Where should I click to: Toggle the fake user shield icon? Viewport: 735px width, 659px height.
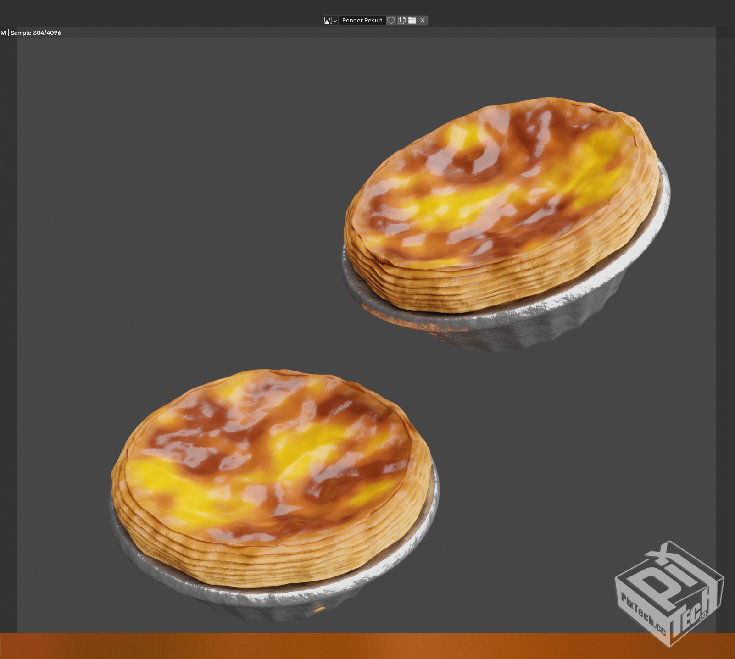click(x=391, y=20)
